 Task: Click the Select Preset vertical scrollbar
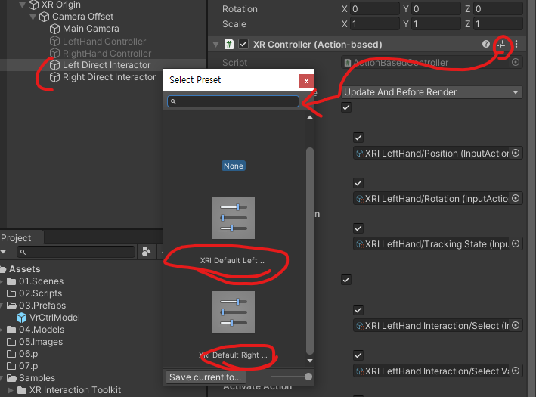pyautogui.click(x=310, y=251)
